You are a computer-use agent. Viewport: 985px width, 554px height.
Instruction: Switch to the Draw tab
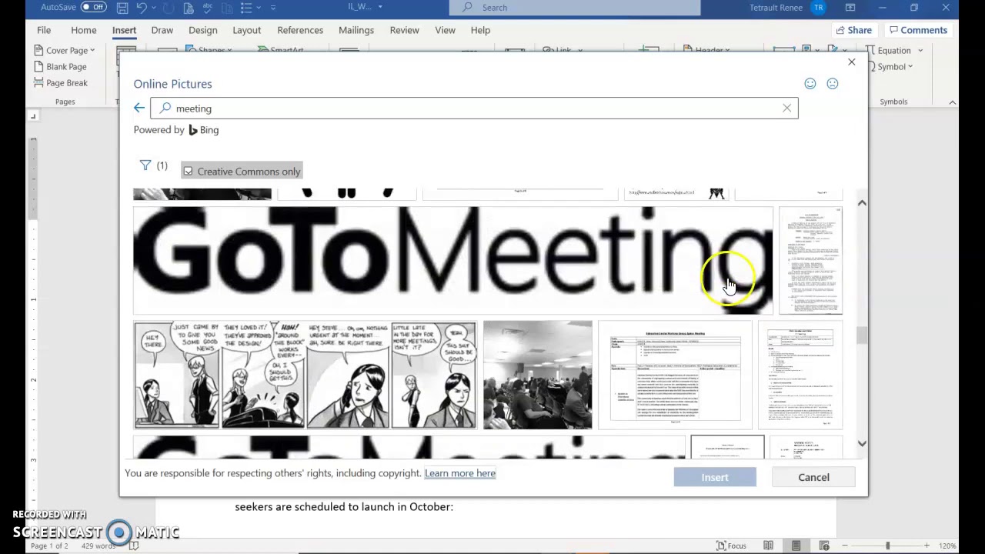162,30
